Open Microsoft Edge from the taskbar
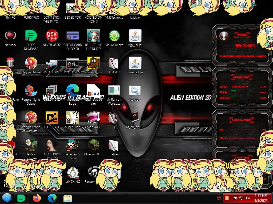273x204 pixels. pyautogui.click(x=52, y=198)
